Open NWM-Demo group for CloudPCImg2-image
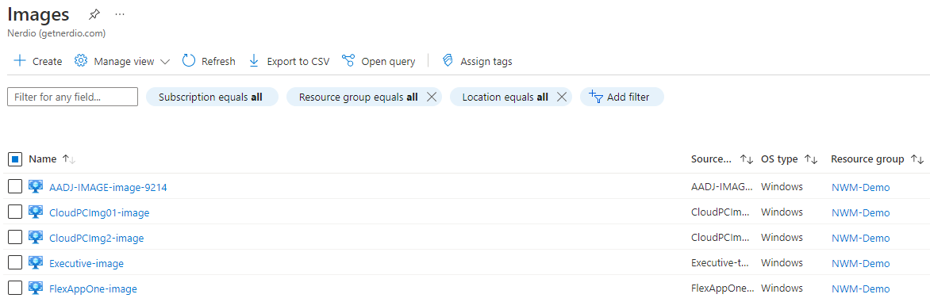Image resolution: width=930 pixels, height=298 pixels. [x=861, y=239]
